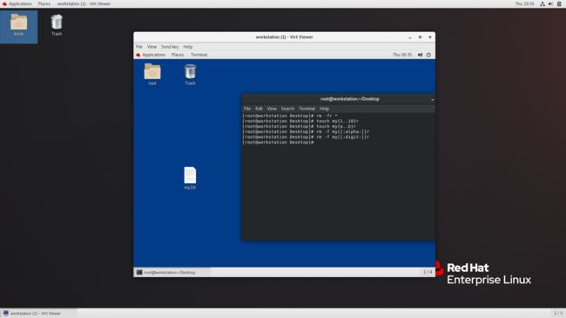Close the Virt Viewer window
Viewport: 566px width, 318px height.
[x=430, y=37]
